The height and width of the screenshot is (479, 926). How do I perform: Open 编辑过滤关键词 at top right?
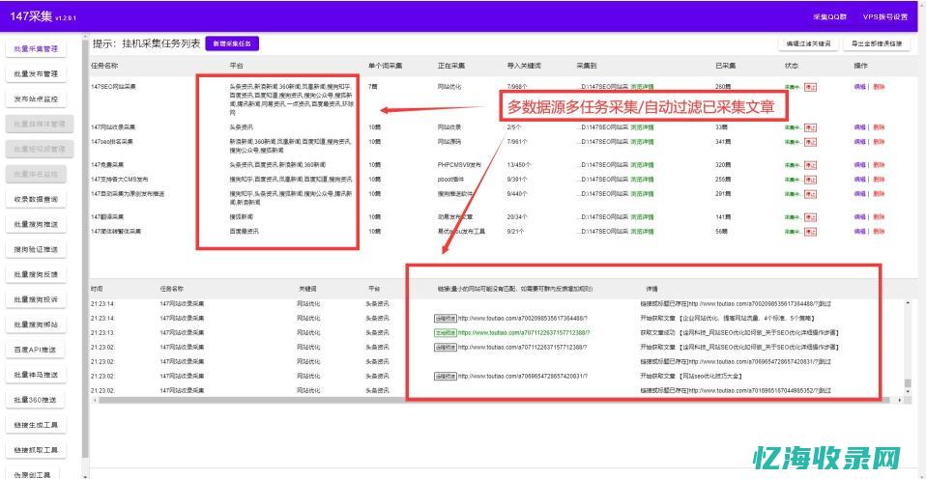click(808, 43)
